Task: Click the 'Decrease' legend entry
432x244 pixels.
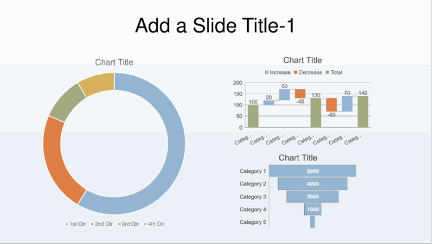Action: (310, 72)
